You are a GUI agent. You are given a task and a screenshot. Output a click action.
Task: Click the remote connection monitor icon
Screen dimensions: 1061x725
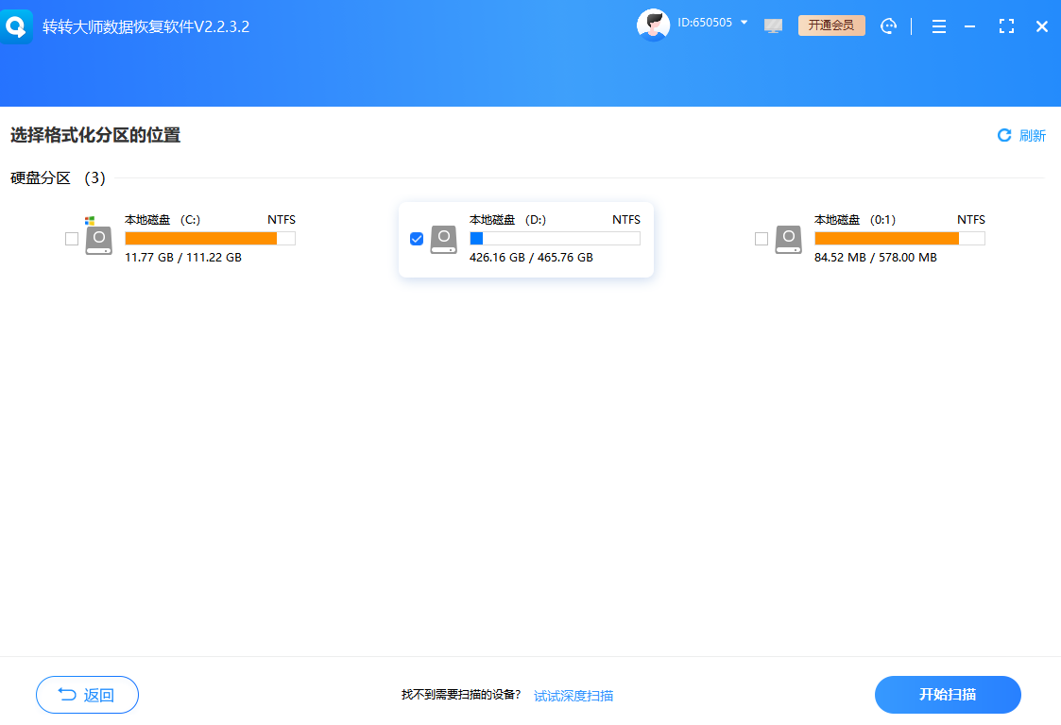click(773, 25)
